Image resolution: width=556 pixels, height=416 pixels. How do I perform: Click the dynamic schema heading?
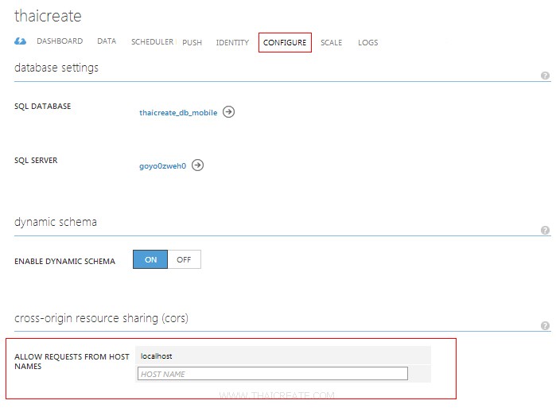click(56, 222)
